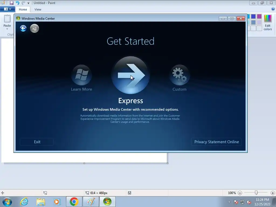The width and height of the screenshot is (276, 207).
Task: Click the Express label text
Action: tap(131, 101)
